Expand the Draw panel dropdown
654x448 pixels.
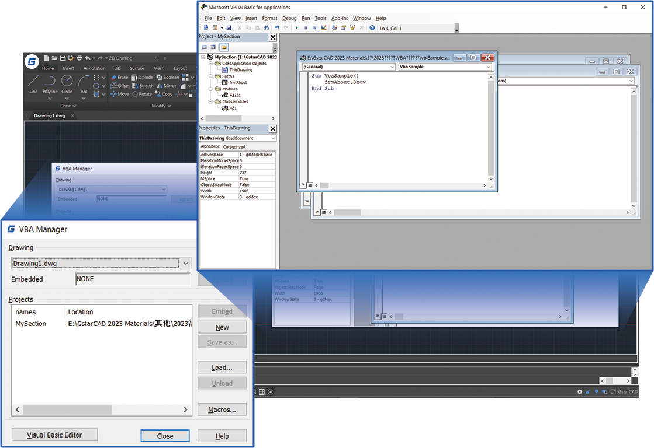[x=68, y=106]
